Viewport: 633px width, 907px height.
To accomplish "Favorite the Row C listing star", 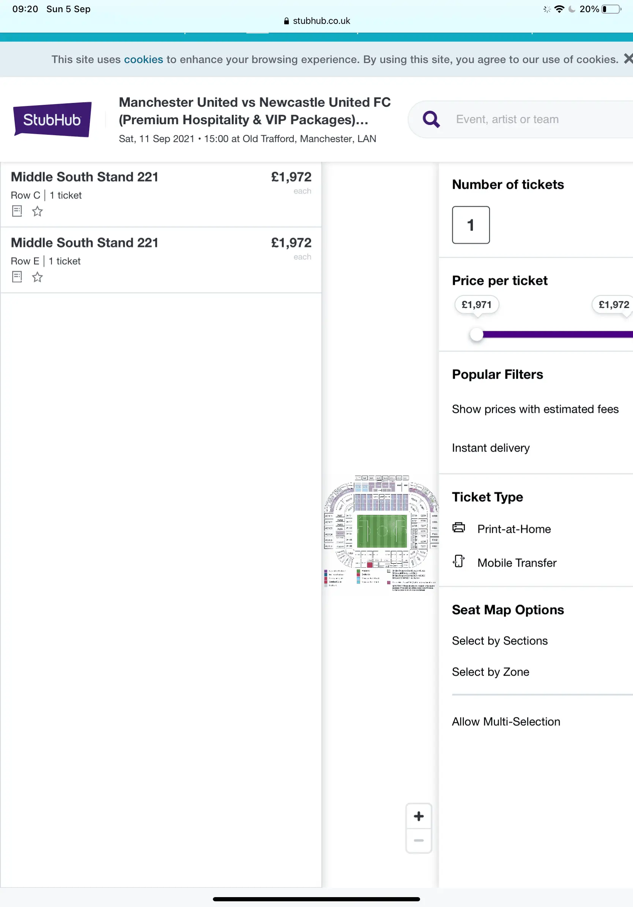I will point(38,211).
